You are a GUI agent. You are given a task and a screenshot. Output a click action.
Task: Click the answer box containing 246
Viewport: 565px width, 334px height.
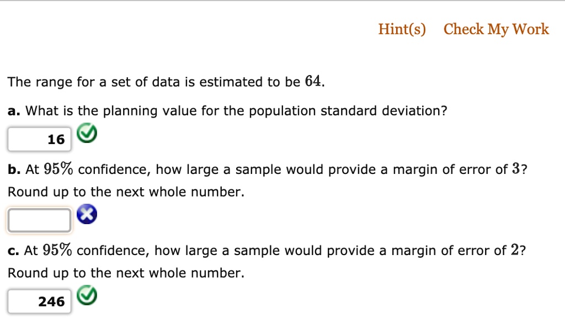39,301
